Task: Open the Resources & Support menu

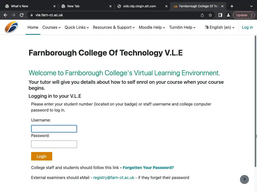Action: pyautogui.click(x=114, y=27)
